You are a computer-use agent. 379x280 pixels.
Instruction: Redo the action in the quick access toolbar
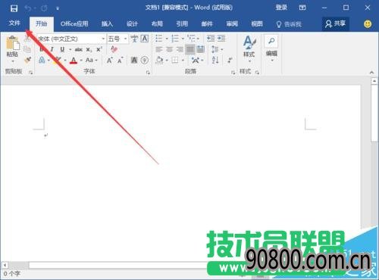click(44, 8)
